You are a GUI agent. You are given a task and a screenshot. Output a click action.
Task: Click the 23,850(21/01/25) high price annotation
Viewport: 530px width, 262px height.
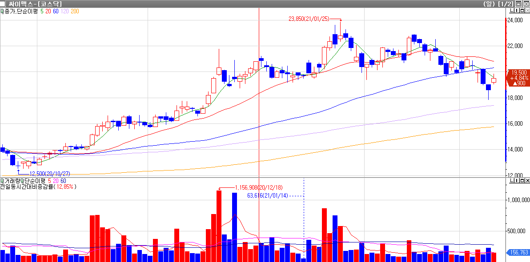tap(309, 19)
